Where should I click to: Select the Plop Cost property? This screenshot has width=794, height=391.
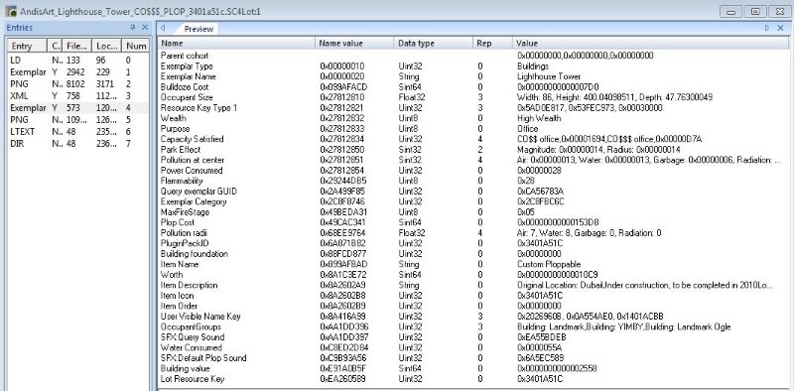[x=473, y=222]
